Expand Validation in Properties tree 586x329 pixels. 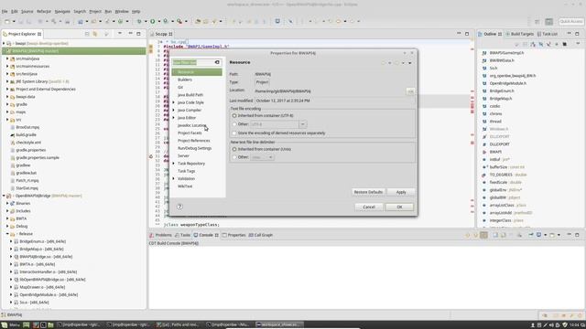point(173,179)
